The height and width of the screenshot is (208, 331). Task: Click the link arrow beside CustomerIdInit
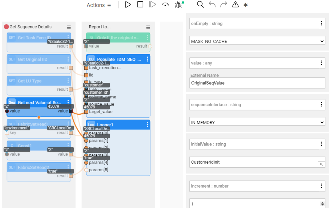coord(321,164)
